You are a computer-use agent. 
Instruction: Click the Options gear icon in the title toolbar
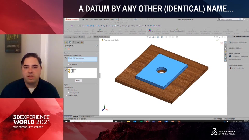point(153,19)
